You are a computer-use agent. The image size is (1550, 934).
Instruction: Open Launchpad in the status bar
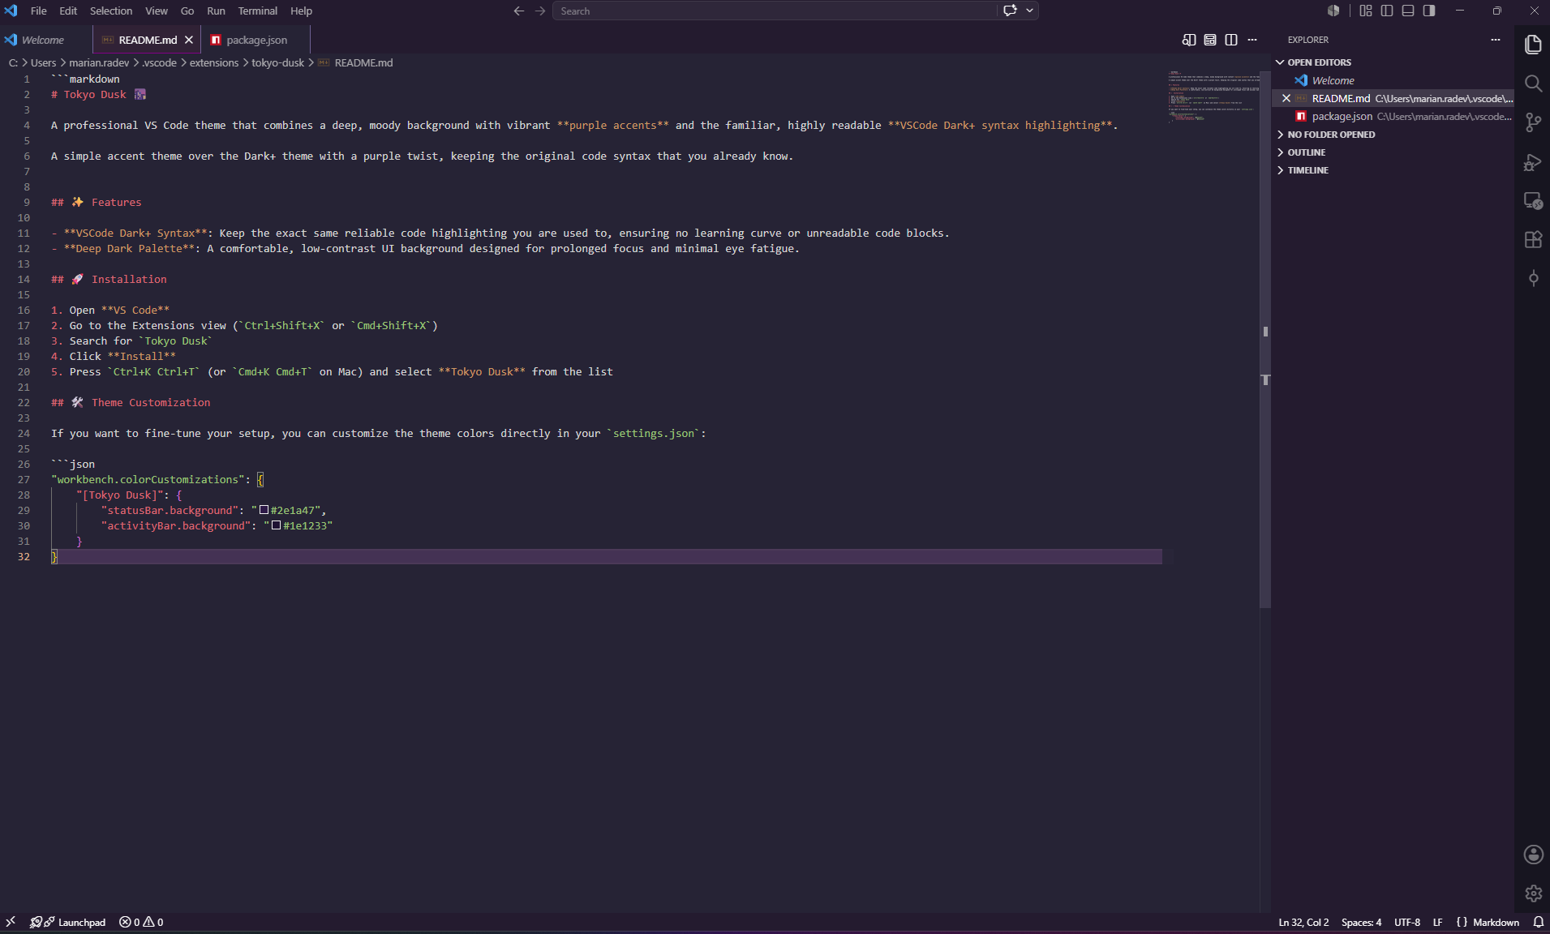point(68,922)
